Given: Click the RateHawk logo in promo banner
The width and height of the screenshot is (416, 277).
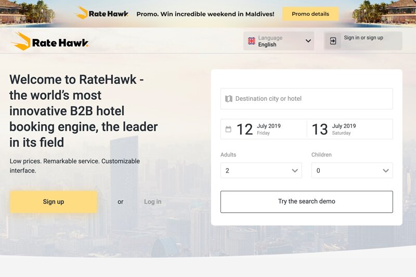Looking at the screenshot, I should [x=102, y=14].
